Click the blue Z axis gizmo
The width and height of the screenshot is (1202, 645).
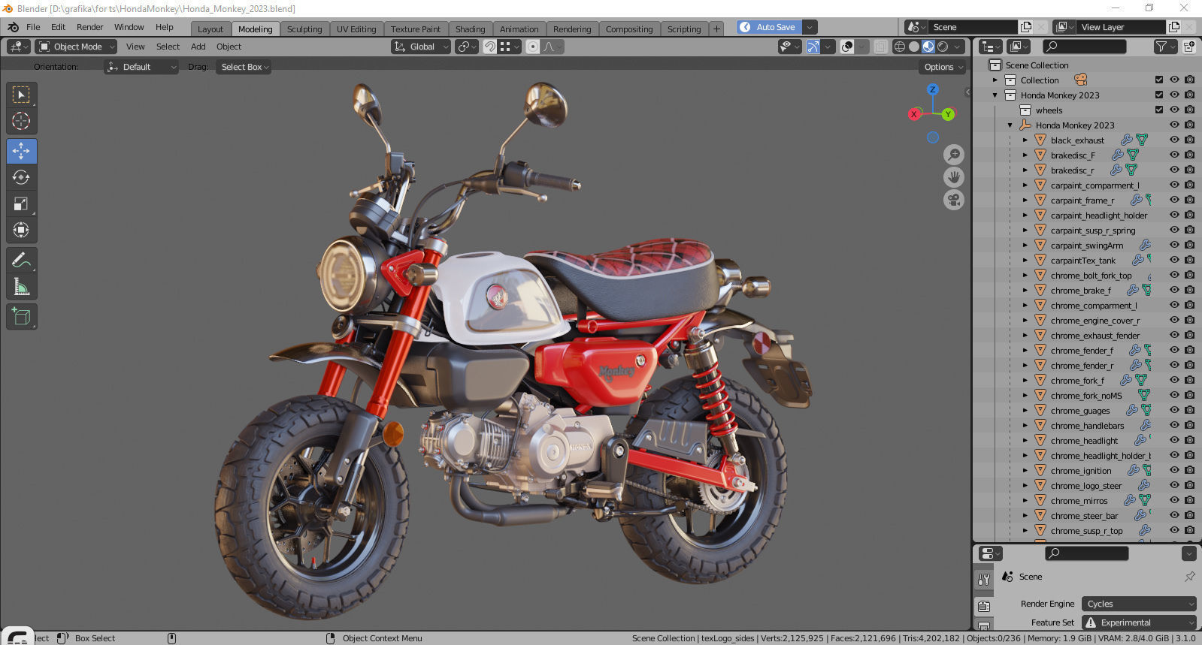click(x=933, y=89)
